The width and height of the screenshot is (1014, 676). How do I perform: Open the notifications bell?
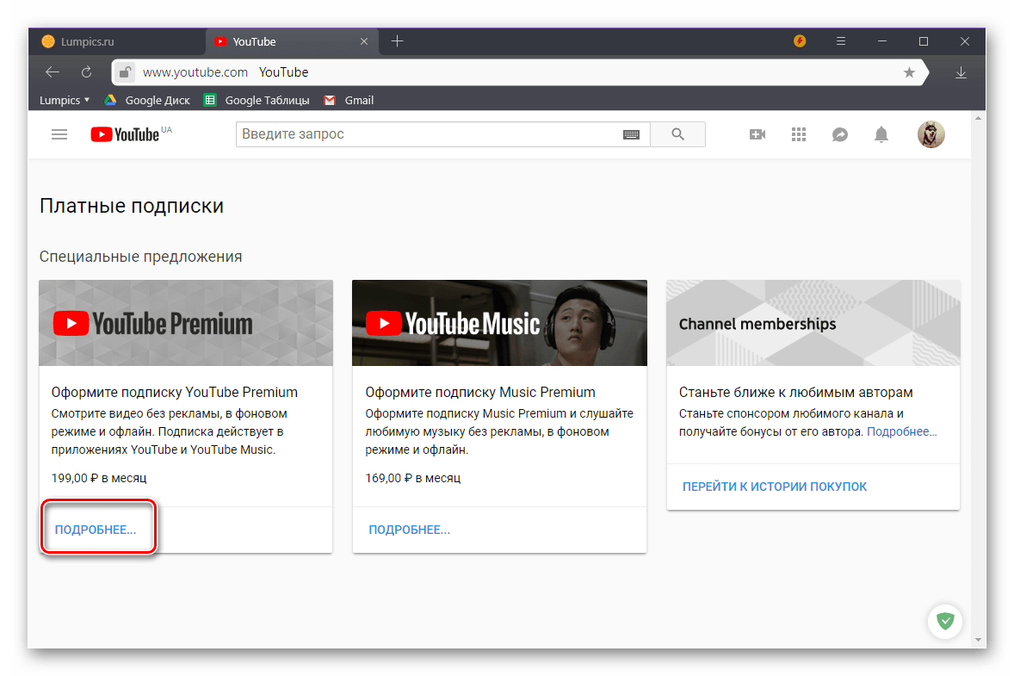881,134
